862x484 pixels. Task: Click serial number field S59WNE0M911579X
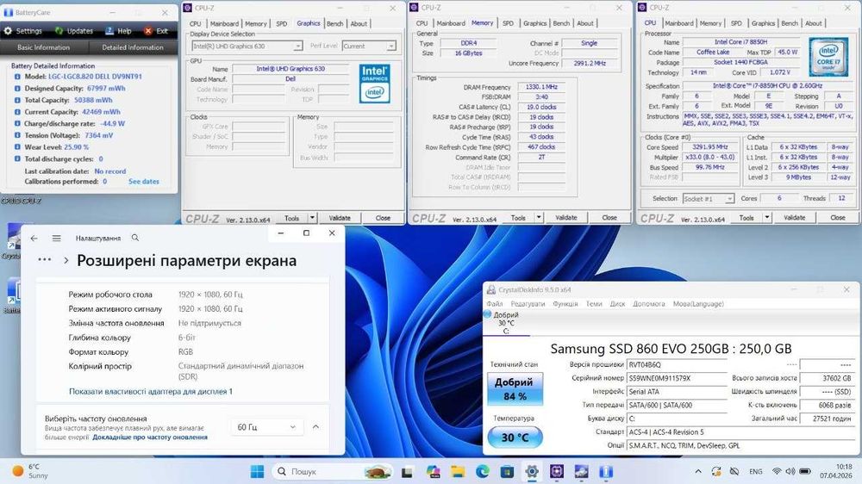[x=677, y=378]
